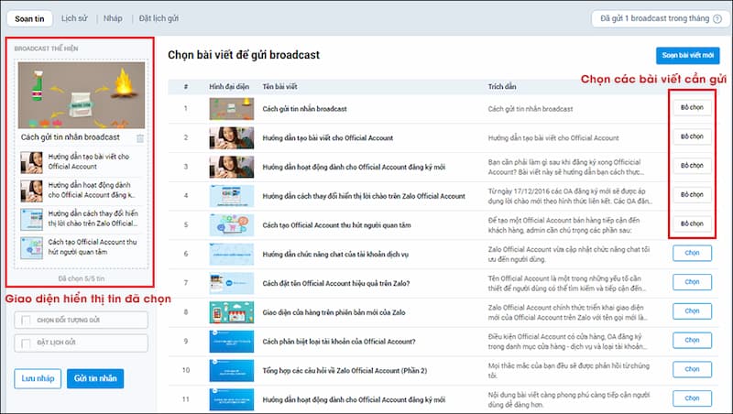Image resolution: width=733 pixels, height=414 pixels.
Task: Select article 8 'Giao diện cửa hàng'
Action: point(692,310)
